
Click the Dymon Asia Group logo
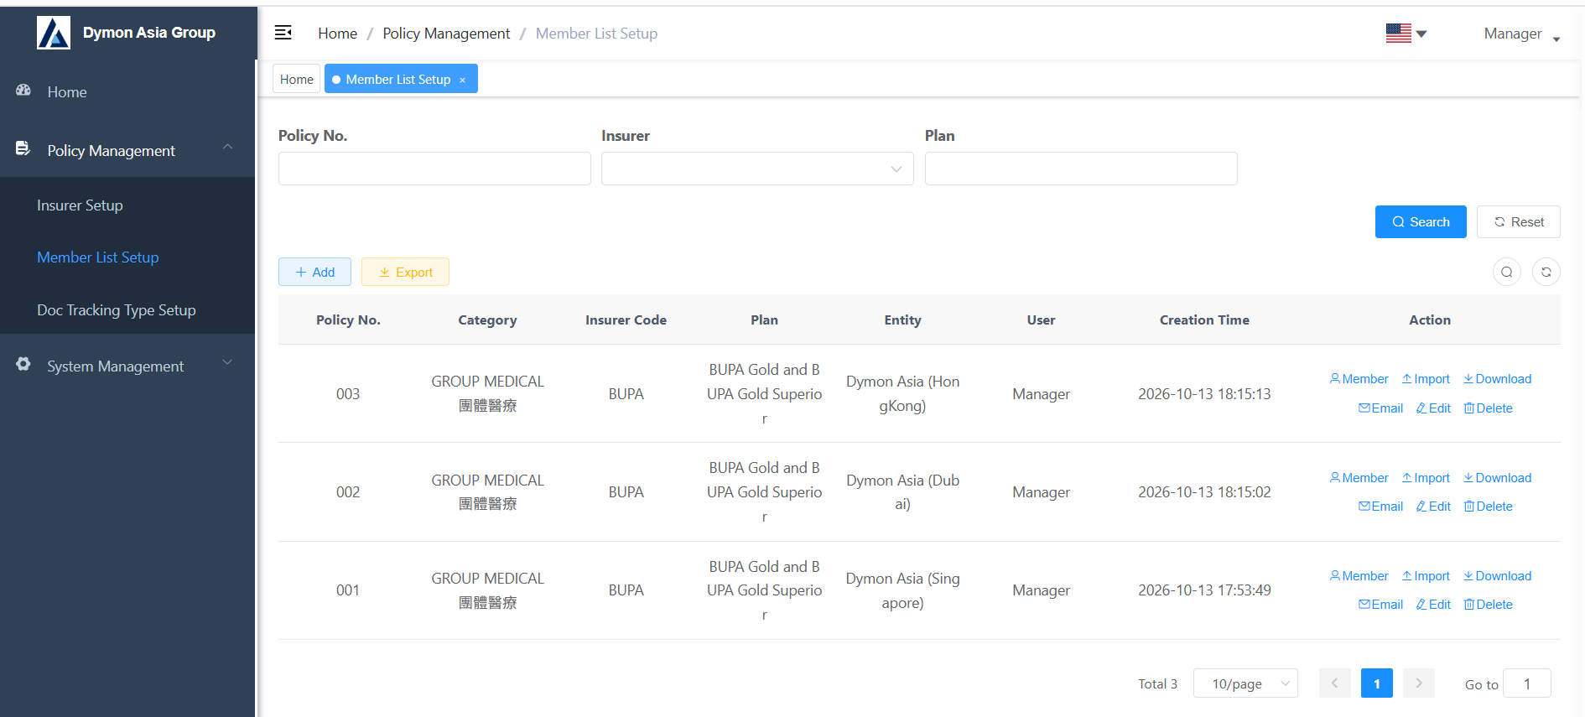54,33
